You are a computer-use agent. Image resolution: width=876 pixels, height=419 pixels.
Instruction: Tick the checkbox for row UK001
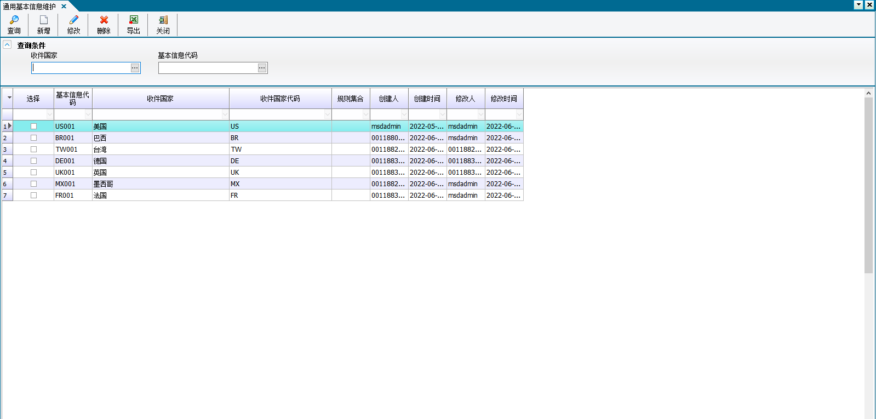(33, 173)
